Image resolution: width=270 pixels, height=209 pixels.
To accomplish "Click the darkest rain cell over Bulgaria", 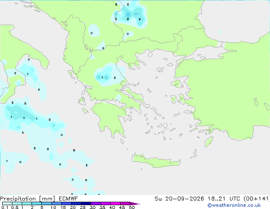I will click(128, 15).
